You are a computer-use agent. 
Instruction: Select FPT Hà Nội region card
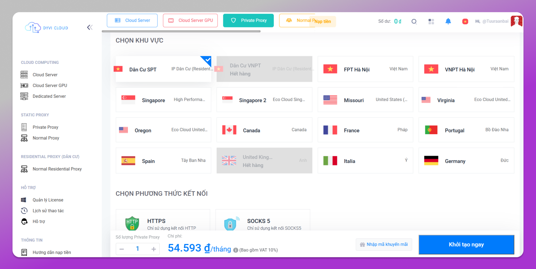(x=365, y=69)
